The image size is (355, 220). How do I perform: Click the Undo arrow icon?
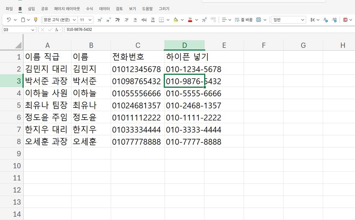coord(9,20)
